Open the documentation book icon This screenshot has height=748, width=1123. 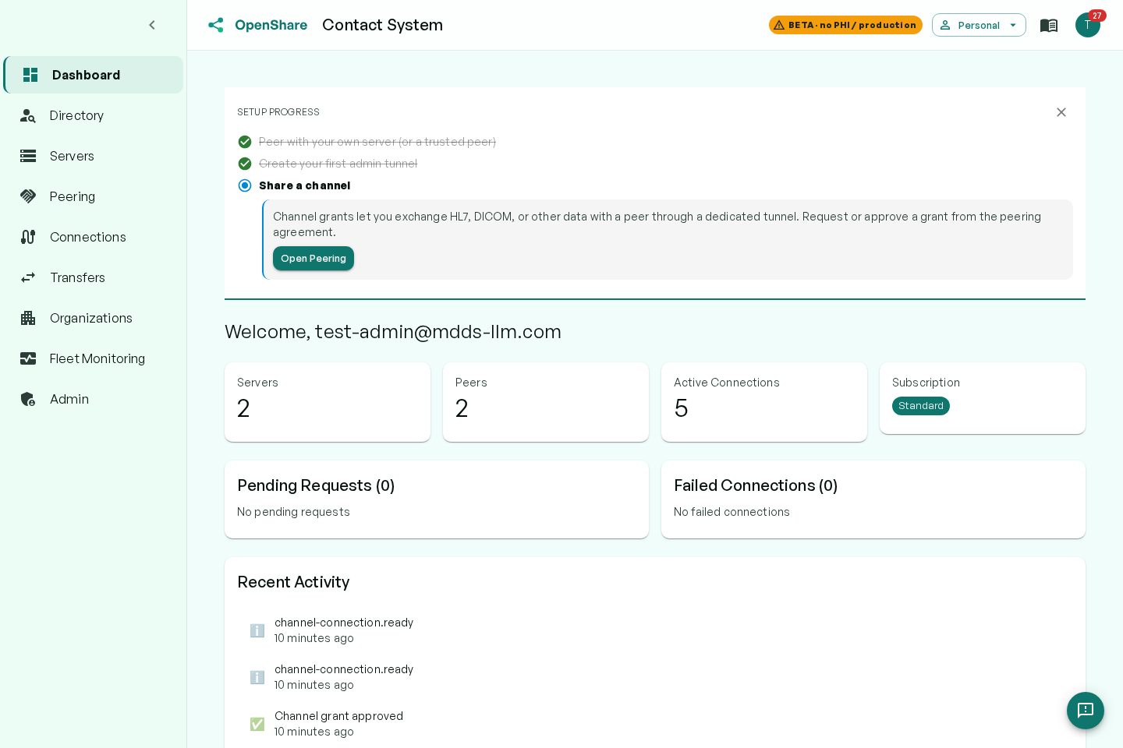coord(1049,25)
